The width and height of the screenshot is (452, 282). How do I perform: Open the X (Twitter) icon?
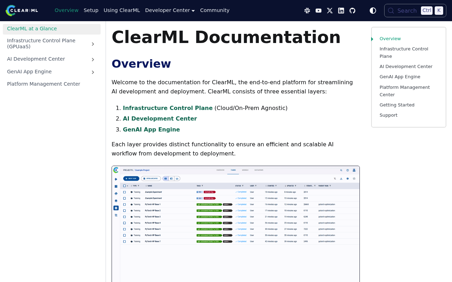[x=330, y=11]
